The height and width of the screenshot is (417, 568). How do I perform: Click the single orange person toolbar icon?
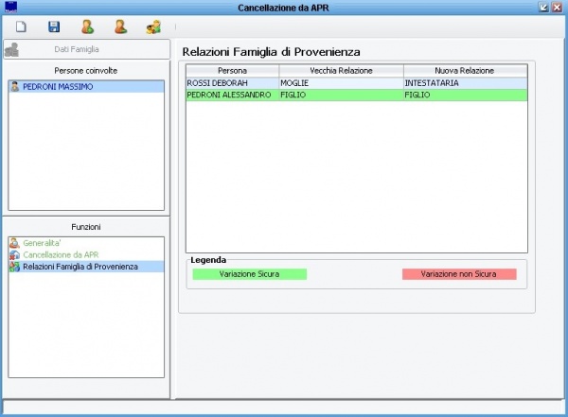click(120, 26)
